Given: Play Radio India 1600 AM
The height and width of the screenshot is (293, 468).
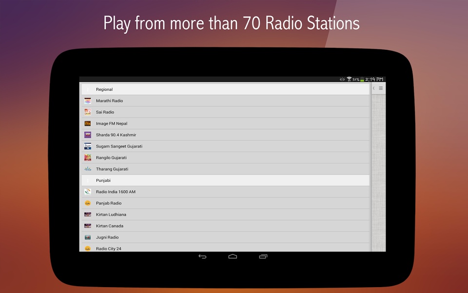Looking at the screenshot, I should pyautogui.click(x=226, y=191).
